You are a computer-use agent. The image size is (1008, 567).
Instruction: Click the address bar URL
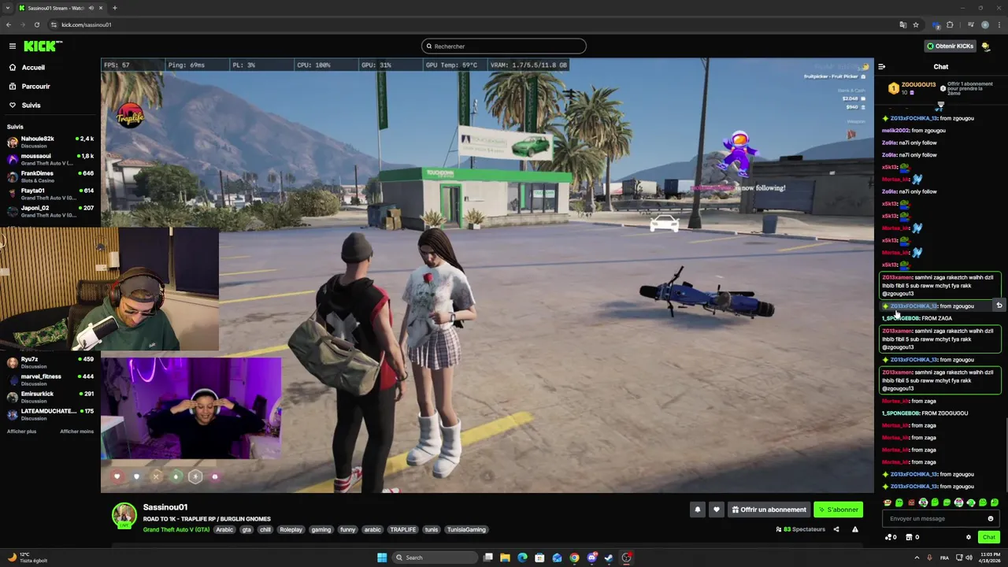pyautogui.click(x=87, y=24)
